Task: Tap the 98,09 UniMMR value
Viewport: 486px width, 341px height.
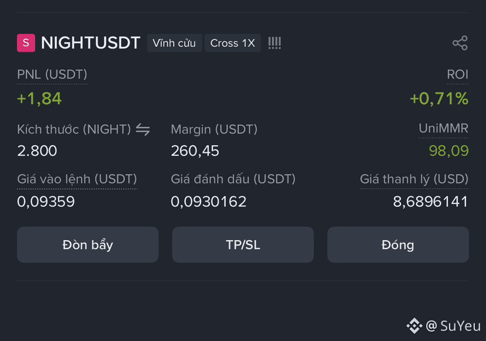Action: [448, 151]
